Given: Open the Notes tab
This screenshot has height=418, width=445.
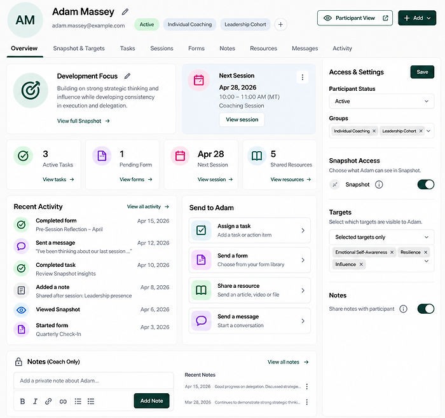Looking at the screenshot, I should pos(228,48).
